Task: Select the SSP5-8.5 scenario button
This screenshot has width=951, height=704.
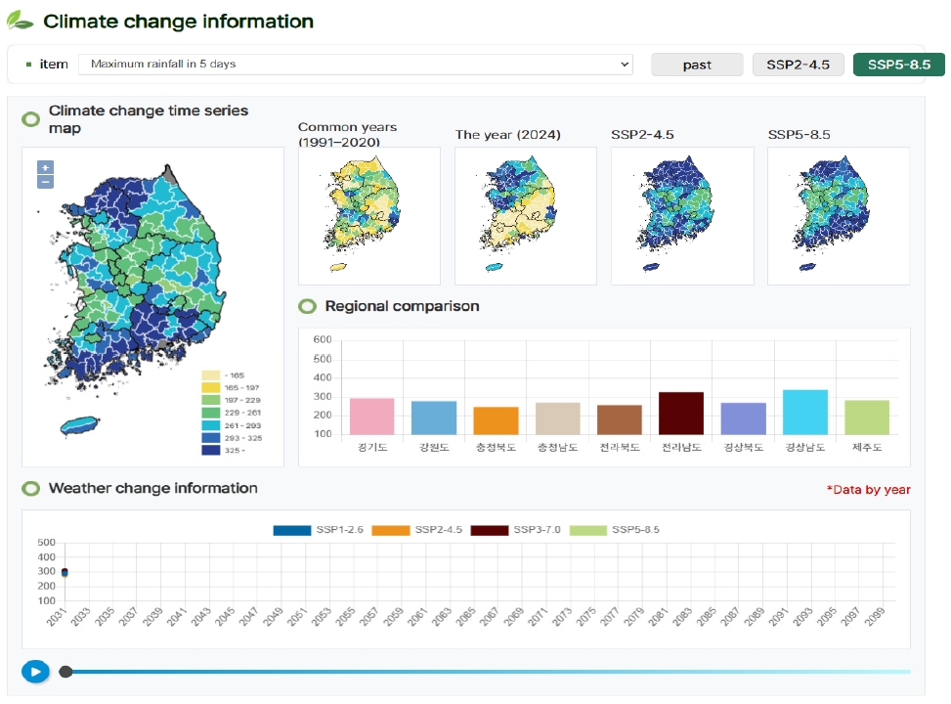Action: (898, 65)
